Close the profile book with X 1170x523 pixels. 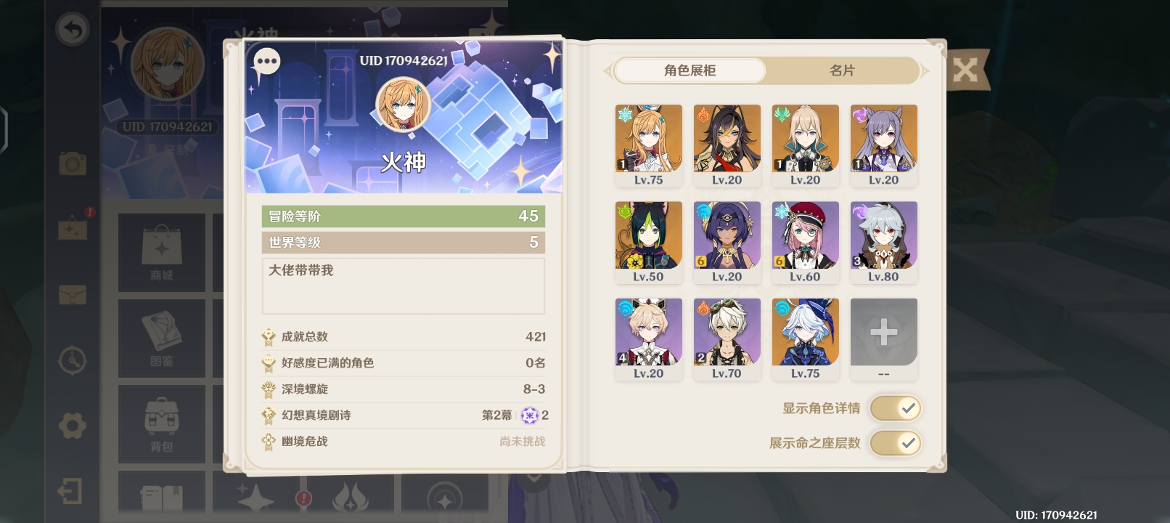[965, 70]
